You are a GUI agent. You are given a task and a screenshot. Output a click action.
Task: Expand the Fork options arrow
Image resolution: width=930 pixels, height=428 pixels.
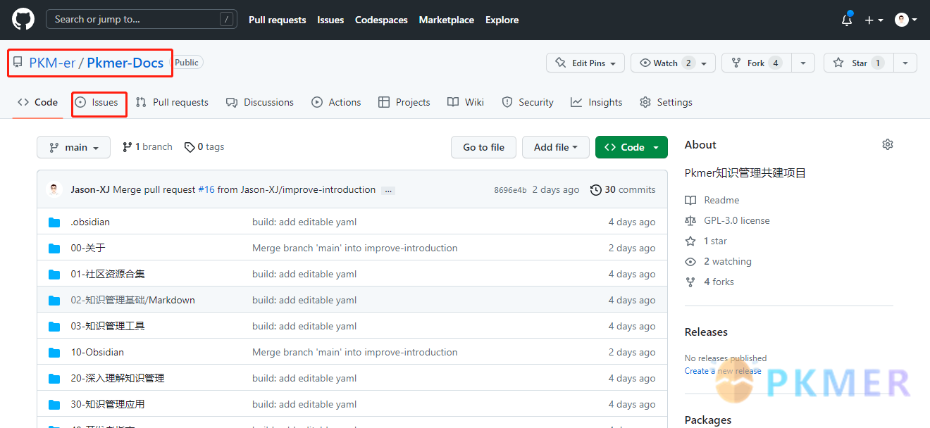point(803,63)
